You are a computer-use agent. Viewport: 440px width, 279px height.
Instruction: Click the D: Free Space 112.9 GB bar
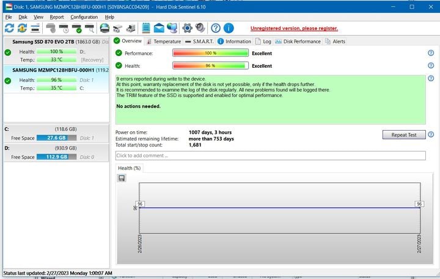56,157
